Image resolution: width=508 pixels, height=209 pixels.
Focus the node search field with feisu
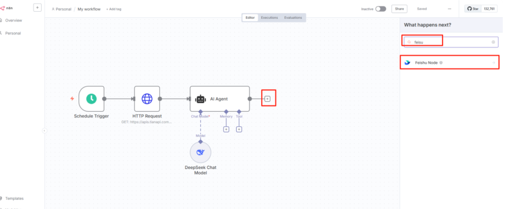[451, 42]
